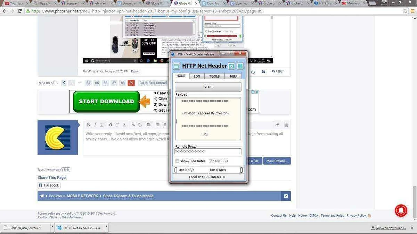Image resolution: width=417 pixels, height=234 pixels.
Task: Click Show all downloads link
Action: [x=391, y=228]
